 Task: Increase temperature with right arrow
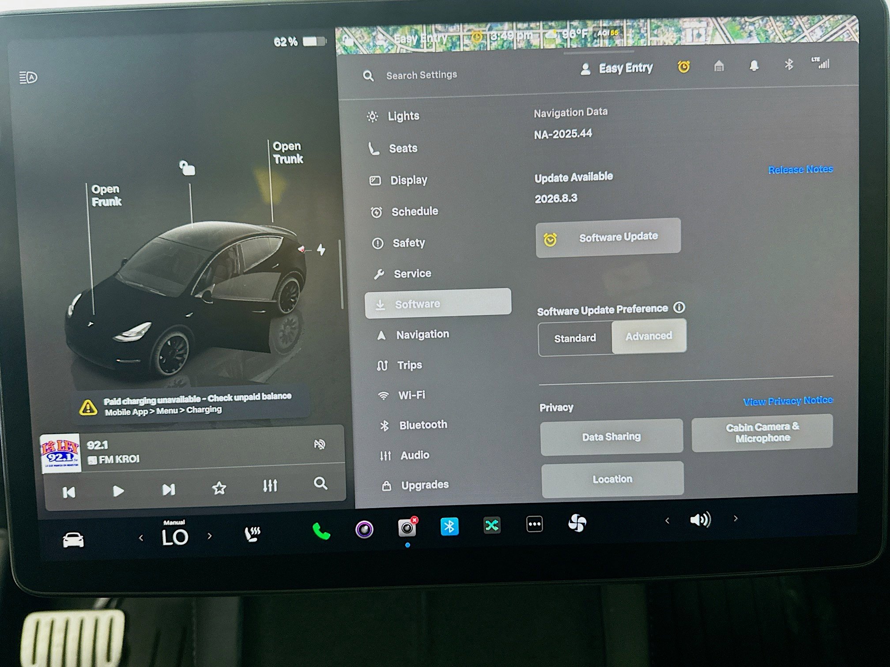[210, 536]
